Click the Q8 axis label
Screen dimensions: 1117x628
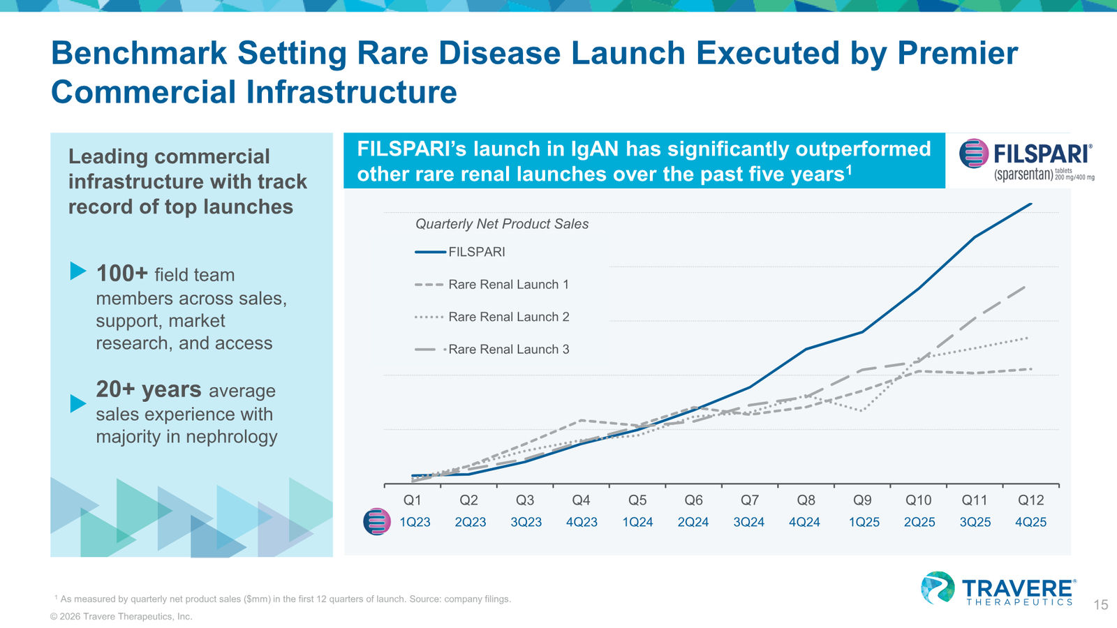pos(806,500)
